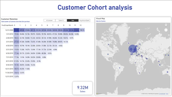Click the 12.97k cell
This screenshot has height=97, width=172.
(x=16, y=77)
